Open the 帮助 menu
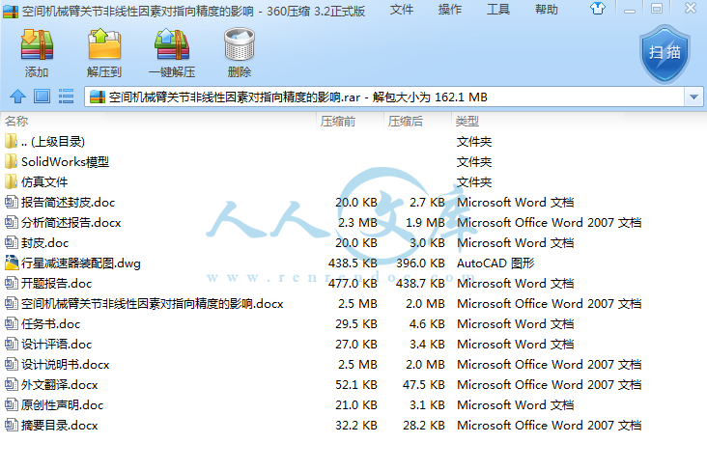707x471 pixels. pyautogui.click(x=546, y=10)
